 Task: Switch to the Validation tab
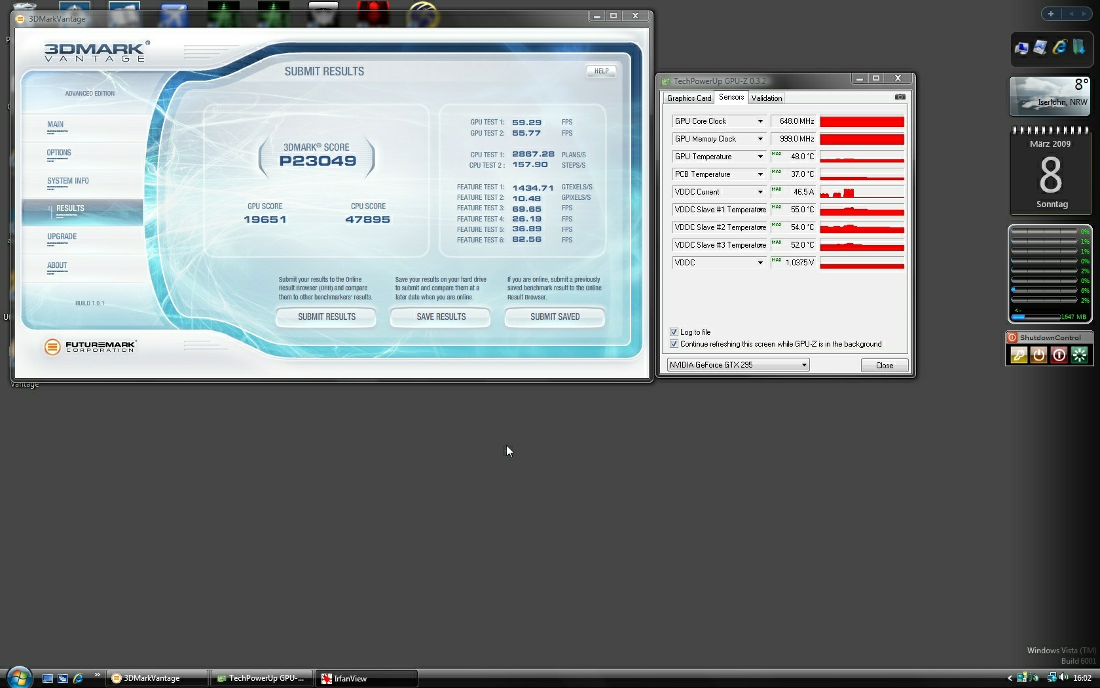tap(766, 98)
